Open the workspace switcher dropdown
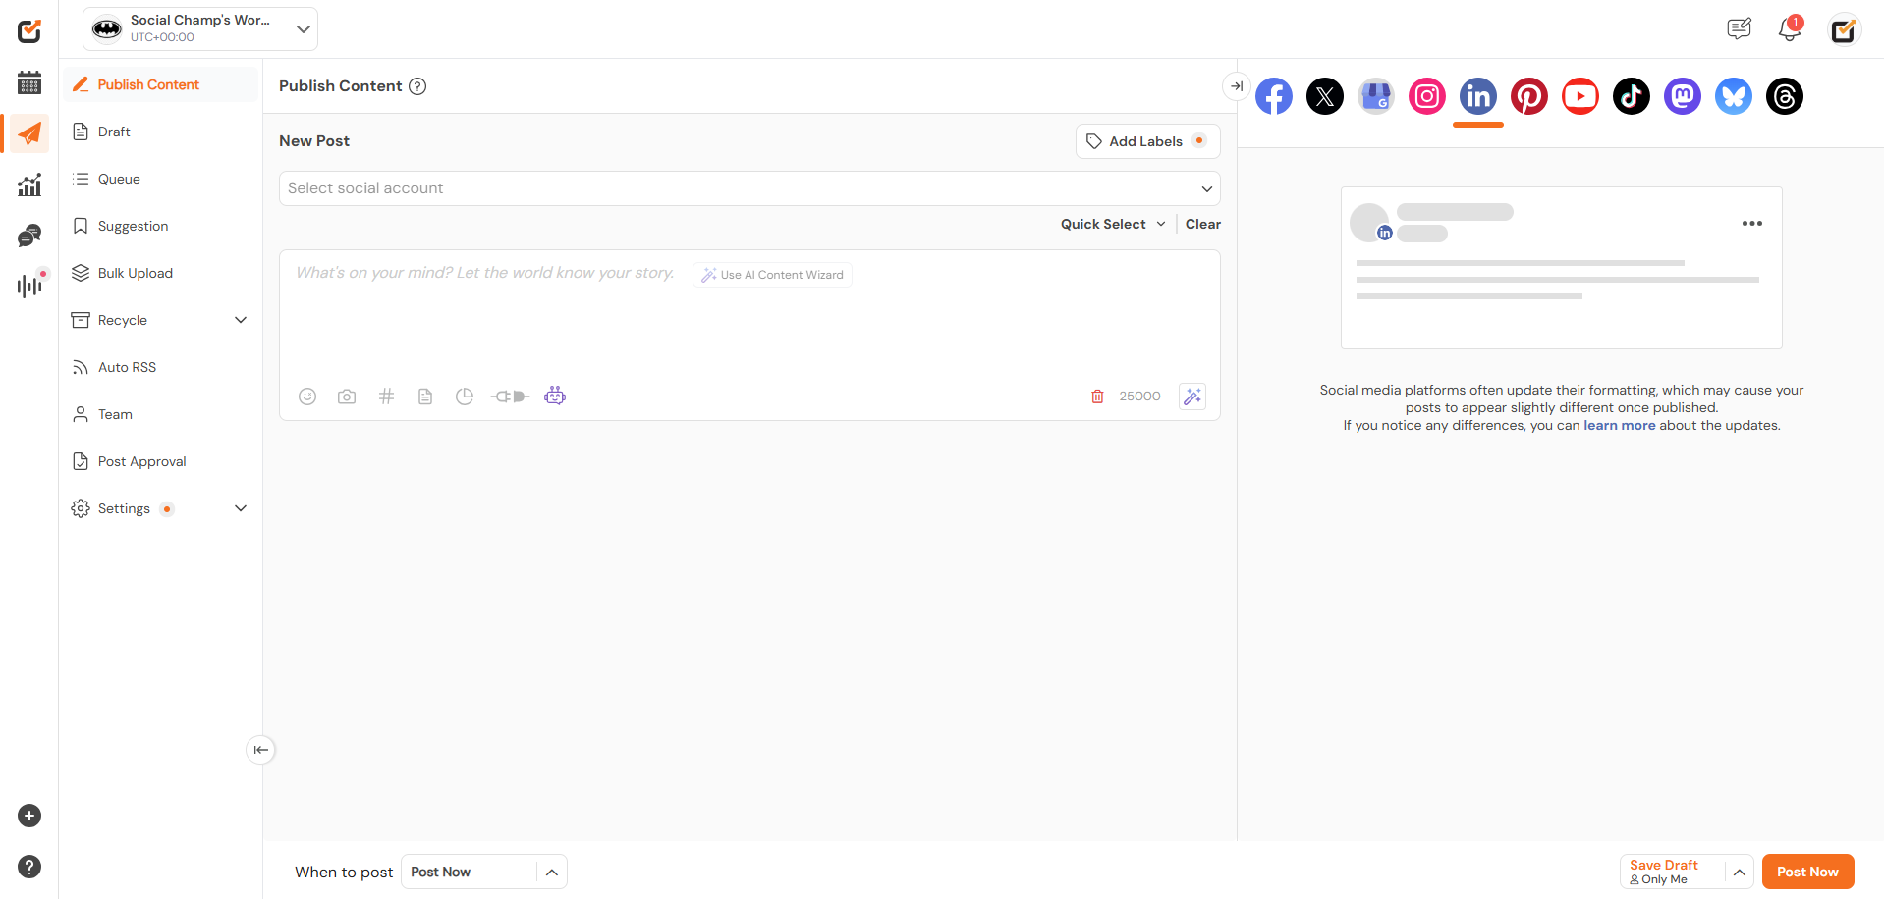The width and height of the screenshot is (1884, 899). (200, 29)
